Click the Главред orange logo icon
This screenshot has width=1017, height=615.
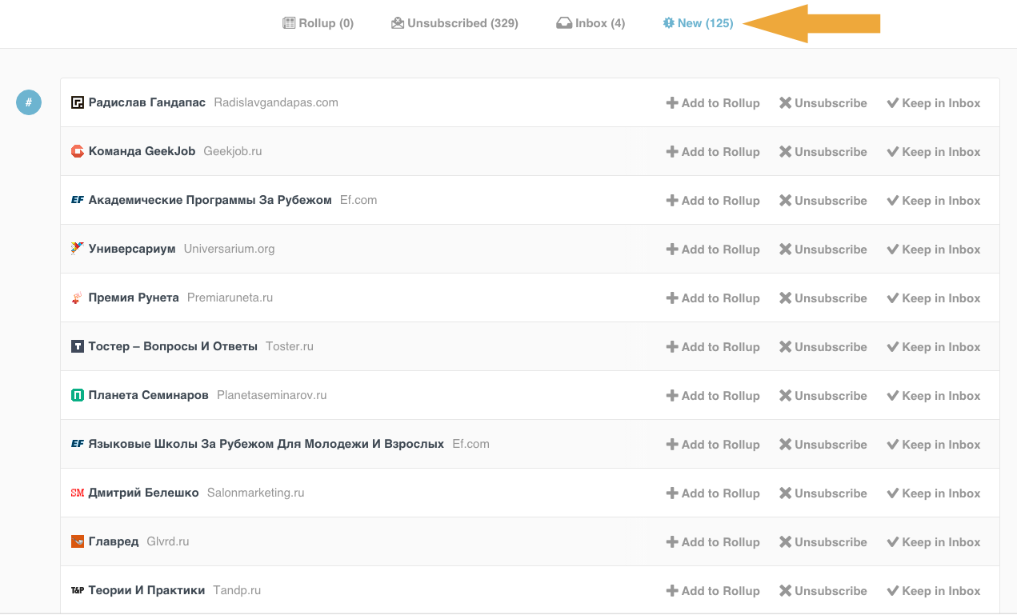coord(78,541)
